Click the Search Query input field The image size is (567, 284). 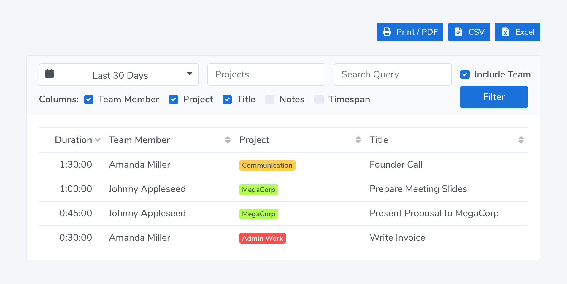(x=393, y=74)
